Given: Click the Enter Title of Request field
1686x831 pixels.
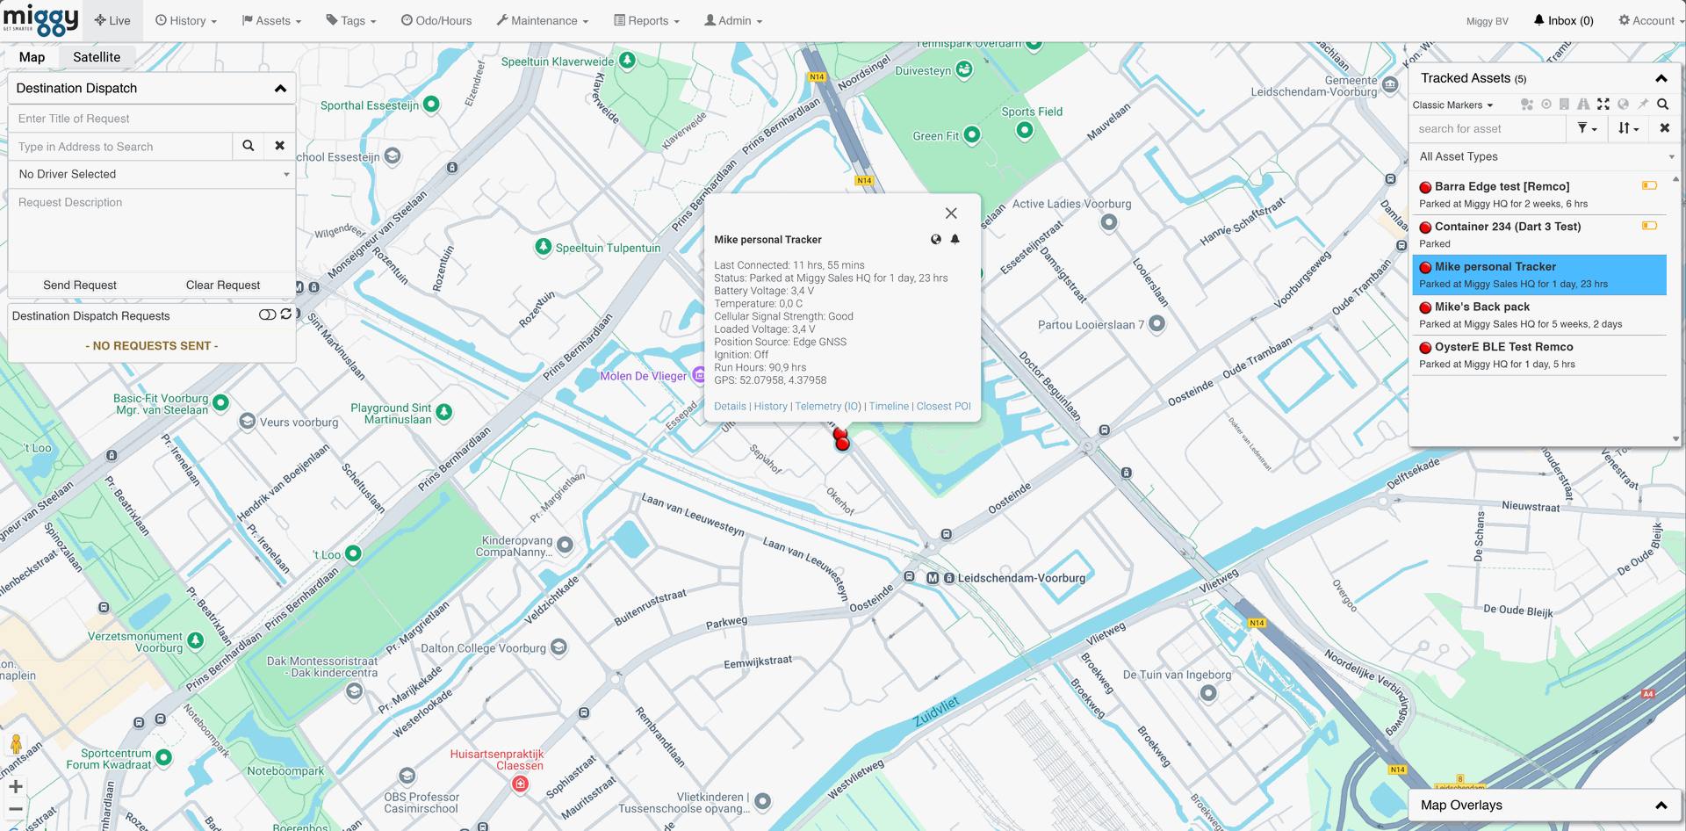Looking at the screenshot, I should 151,119.
